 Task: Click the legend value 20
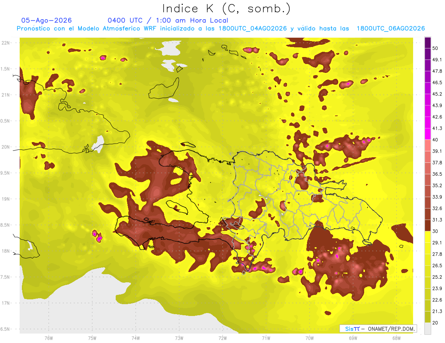[435, 323]
